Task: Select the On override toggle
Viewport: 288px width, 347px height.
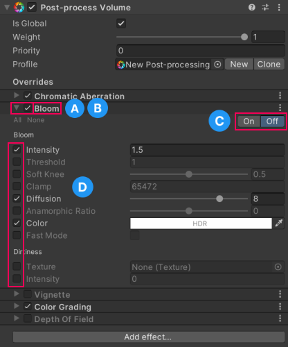Action: [x=249, y=121]
